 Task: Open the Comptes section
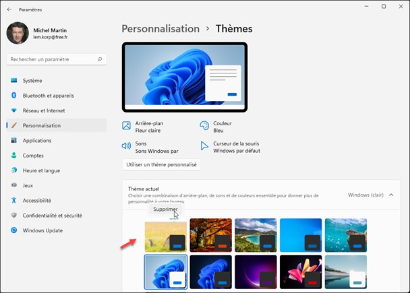tap(57, 156)
